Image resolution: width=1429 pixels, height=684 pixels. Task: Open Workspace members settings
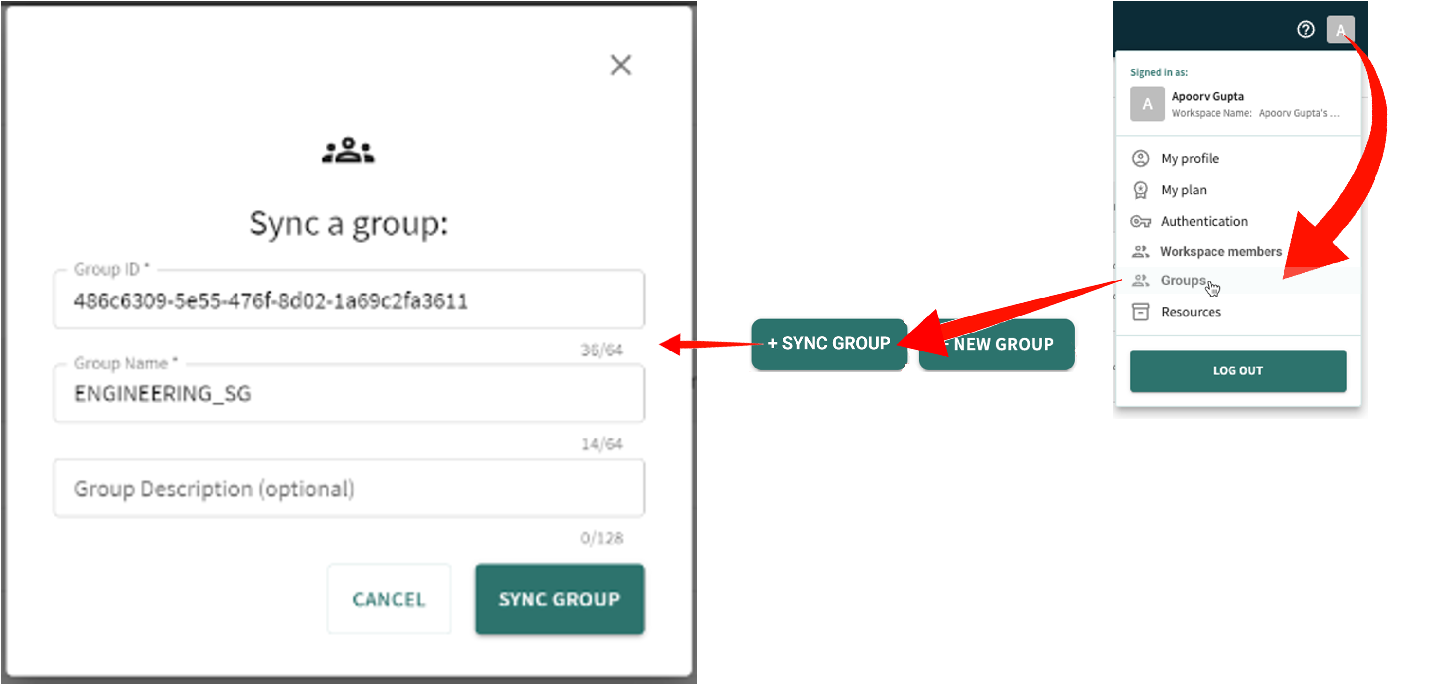[x=1220, y=250]
